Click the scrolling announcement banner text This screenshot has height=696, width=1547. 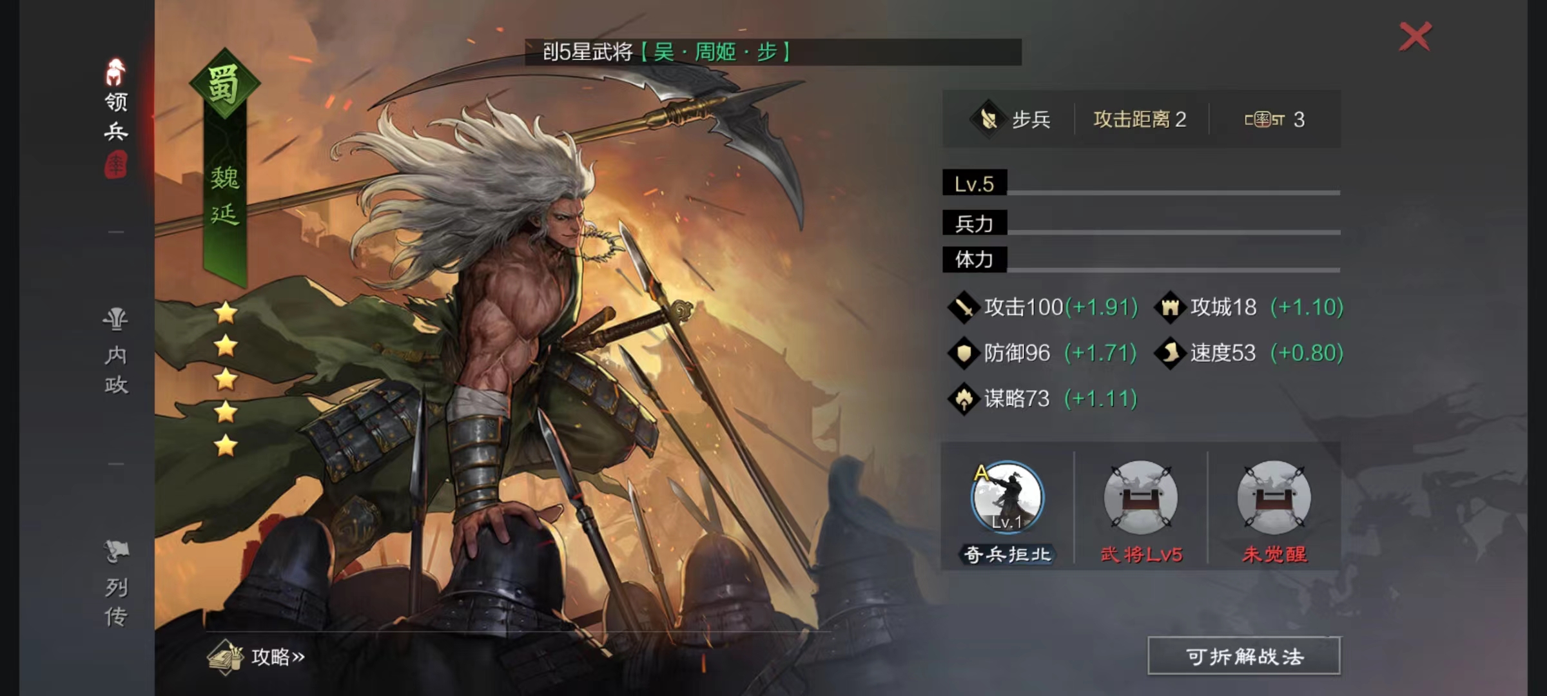(x=666, y=52)
